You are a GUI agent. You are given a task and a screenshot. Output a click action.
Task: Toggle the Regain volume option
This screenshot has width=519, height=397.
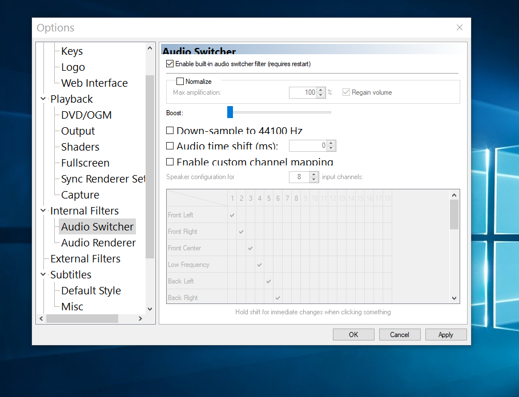coord(346,92)
